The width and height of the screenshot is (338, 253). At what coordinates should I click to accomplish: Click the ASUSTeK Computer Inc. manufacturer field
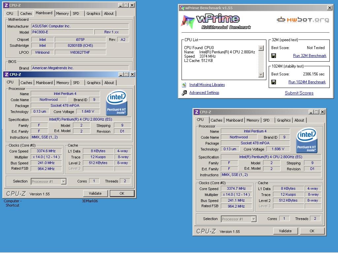pos(80,26)
